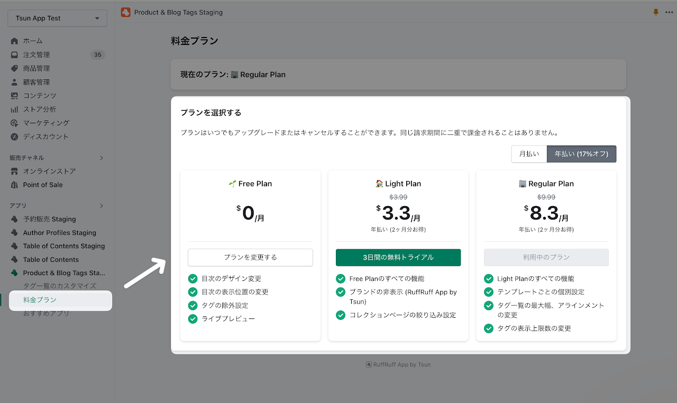
Task: Click the Point of Sale bag icon
Action: pyautogui.click(x=14, y=185)
